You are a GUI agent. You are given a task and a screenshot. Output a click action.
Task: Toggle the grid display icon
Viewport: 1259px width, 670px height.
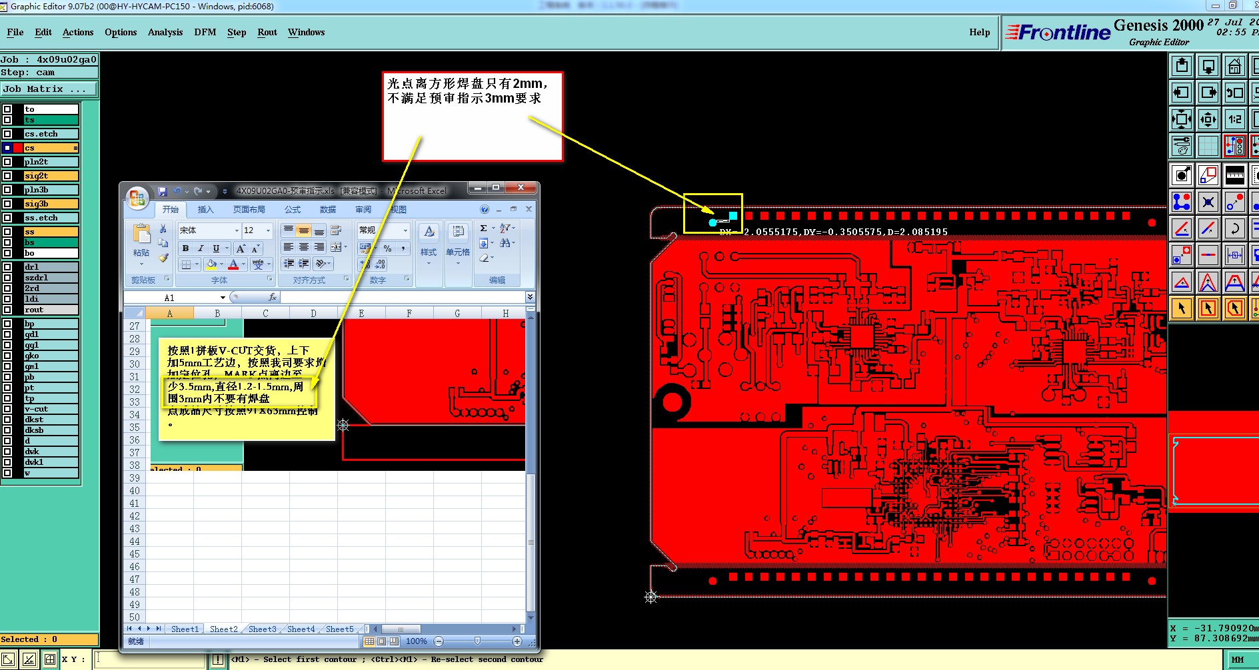pyautogui.click(x=1208, y=145)
